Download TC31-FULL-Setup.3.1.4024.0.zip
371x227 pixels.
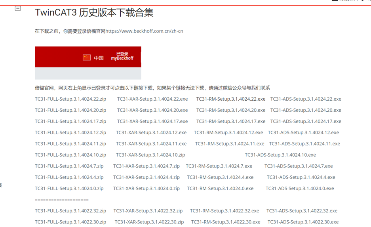click(x=69, y=189)
